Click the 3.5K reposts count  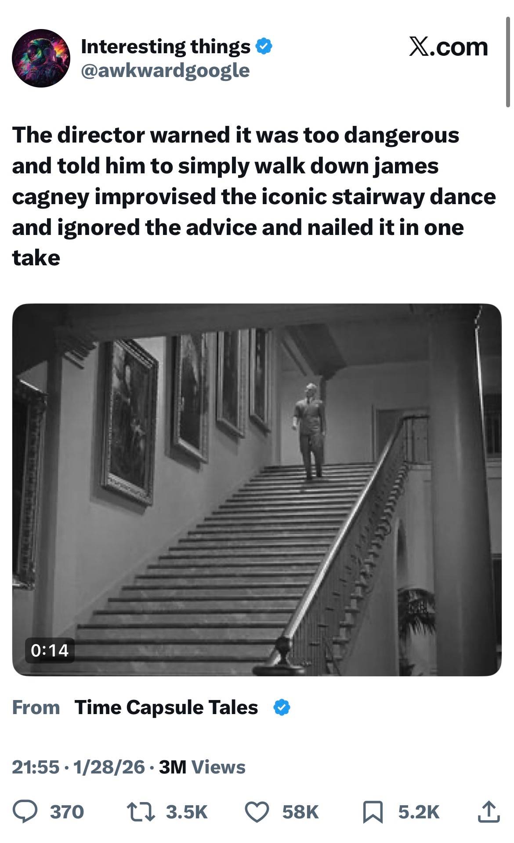tap(187, 812)
